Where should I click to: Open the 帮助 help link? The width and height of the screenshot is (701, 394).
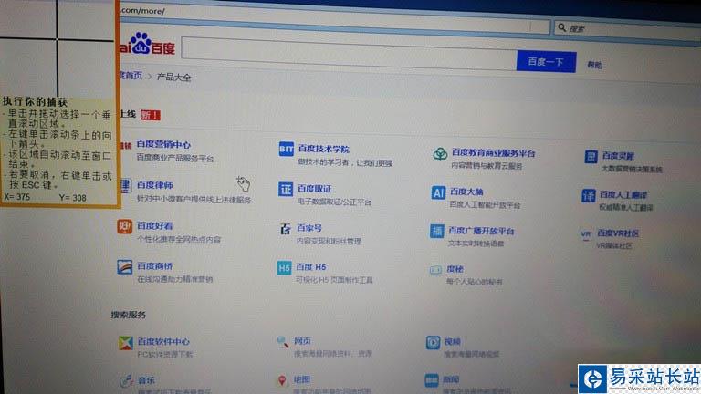[x=594, y=66]
